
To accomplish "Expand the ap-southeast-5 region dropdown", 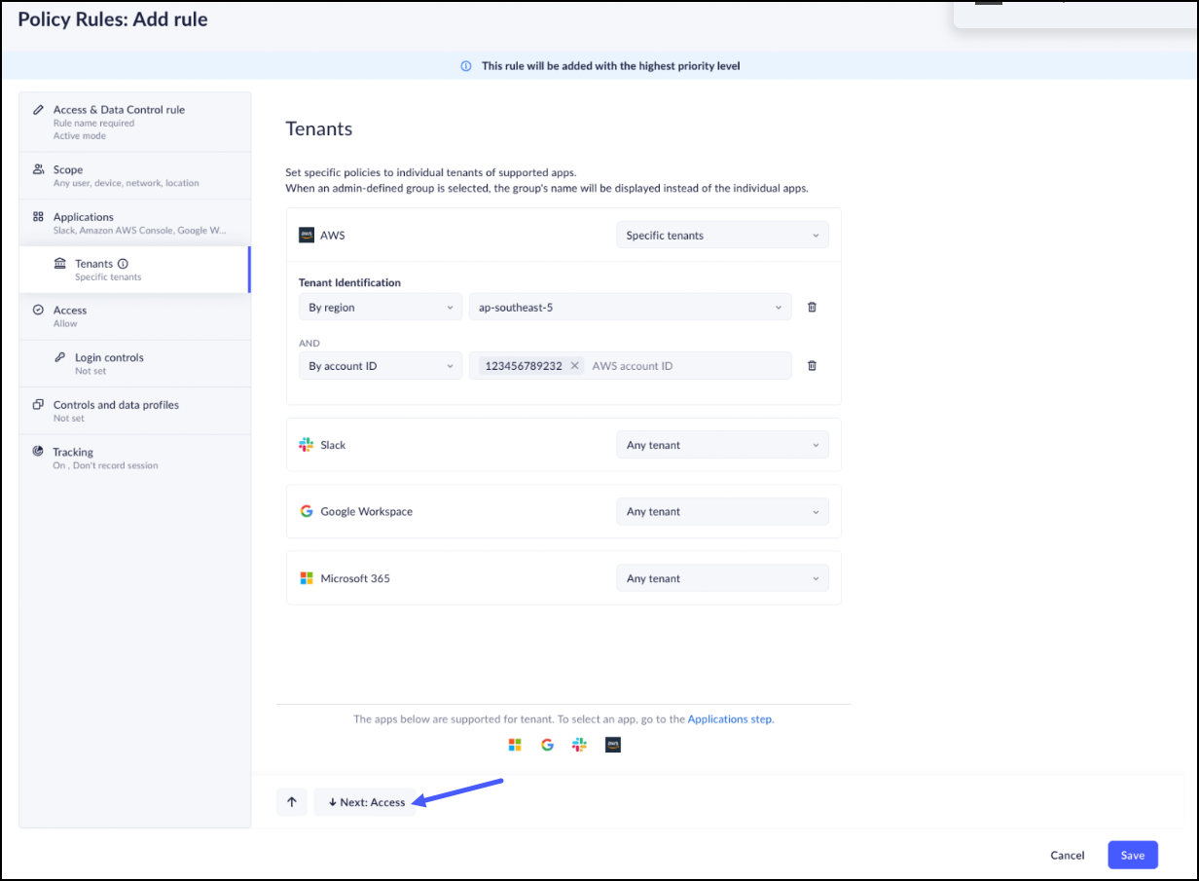I will (630, 308).
